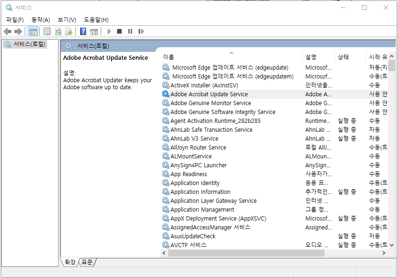Click gear icon of App Readiness row
Screen dimensions: 398x278
pos(165,174)
